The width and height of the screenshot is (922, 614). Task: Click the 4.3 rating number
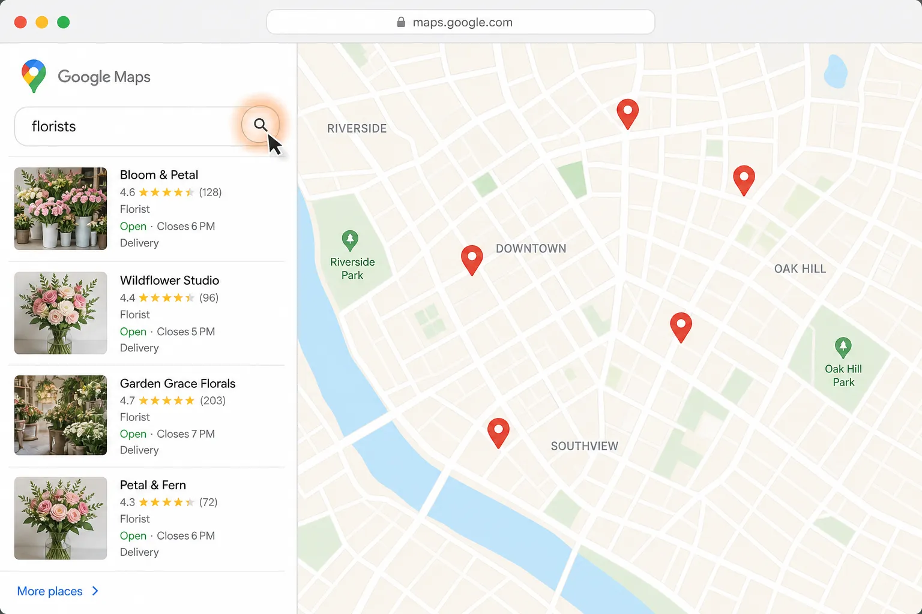127,502
